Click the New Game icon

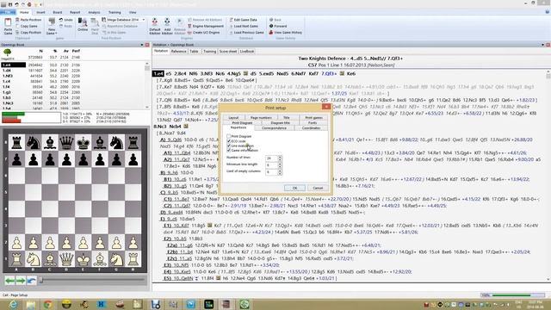(x=52, y=26)
